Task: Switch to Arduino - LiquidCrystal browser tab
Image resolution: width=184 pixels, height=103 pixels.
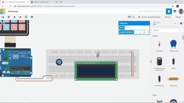Action: coord(44,2)
